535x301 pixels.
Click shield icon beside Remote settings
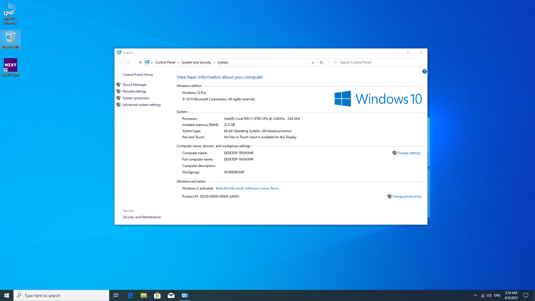pyautogui.click(x=118, y=91)
